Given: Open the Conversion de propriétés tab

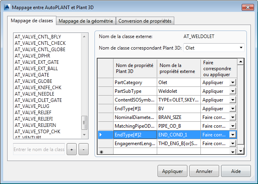Looking at the screenshot, I should (x=145, y=21).
